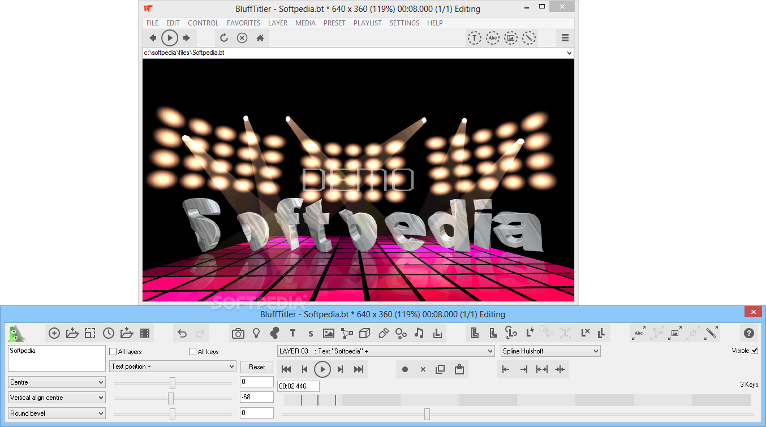Open the Text position property dropdown
The image size is (766, 427).
click(173, 366)
